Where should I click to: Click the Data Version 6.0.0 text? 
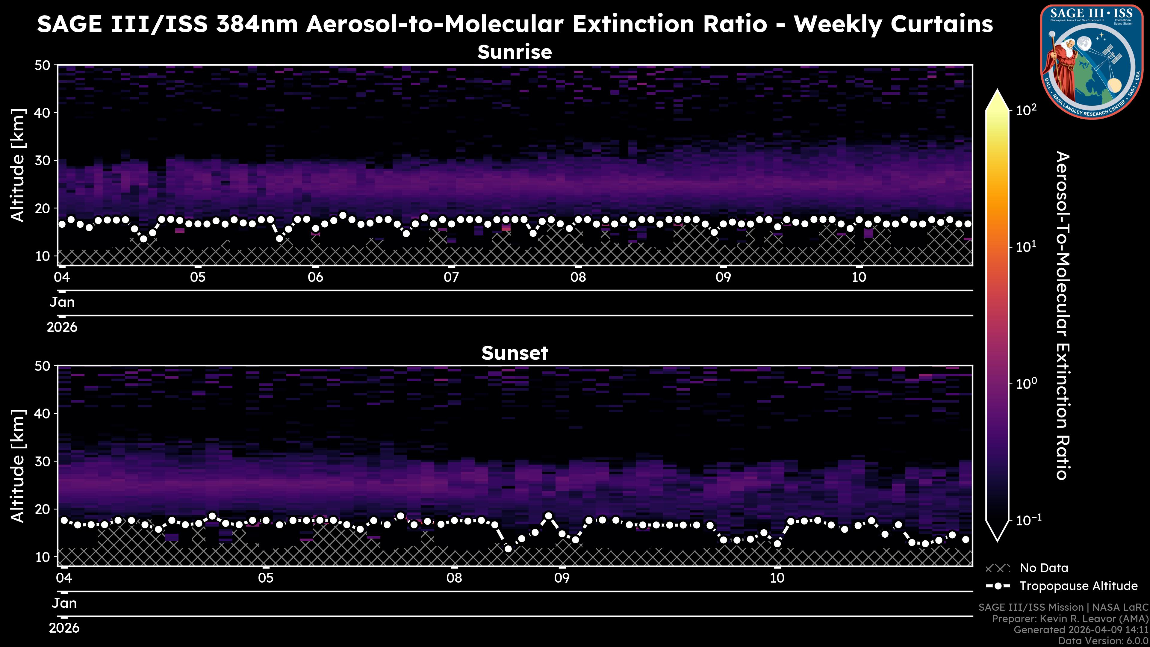click(x=1104, y=641)
